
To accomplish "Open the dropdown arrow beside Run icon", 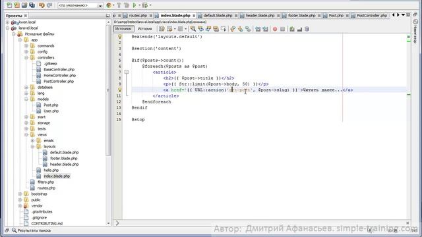I will (x=139, y=5).
